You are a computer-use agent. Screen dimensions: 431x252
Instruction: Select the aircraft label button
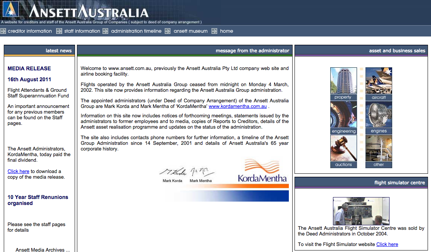pyautogui.click(x=379, y=97)
